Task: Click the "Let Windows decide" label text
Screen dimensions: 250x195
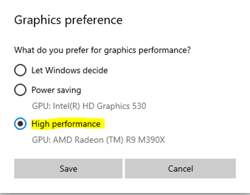Action: pyautogui.click(x=69, y=71)
